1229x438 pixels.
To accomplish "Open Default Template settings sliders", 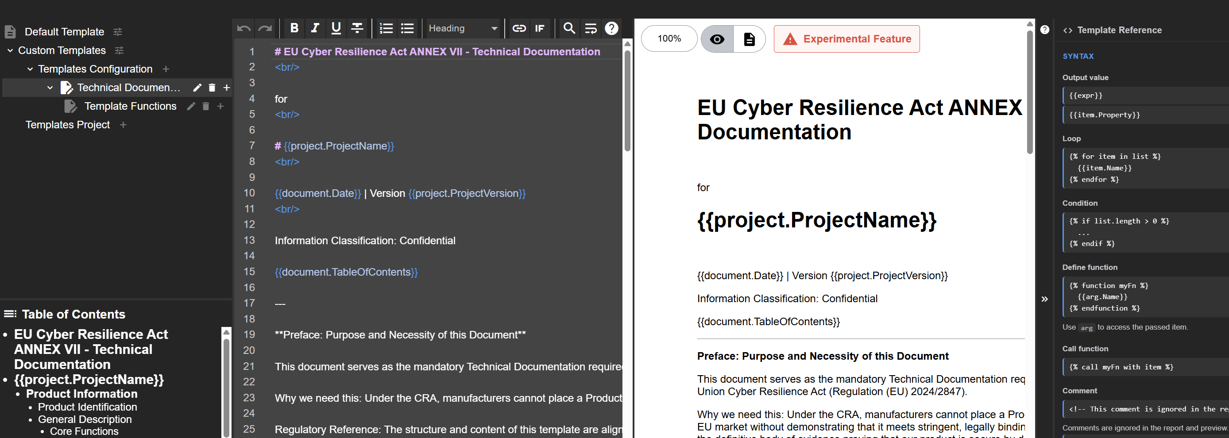I will [118, 32].
